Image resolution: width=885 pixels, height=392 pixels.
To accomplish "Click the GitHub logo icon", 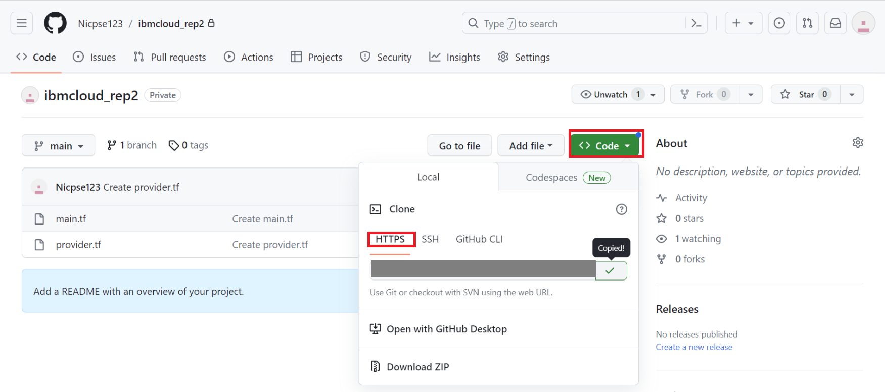I will point(55,23).
